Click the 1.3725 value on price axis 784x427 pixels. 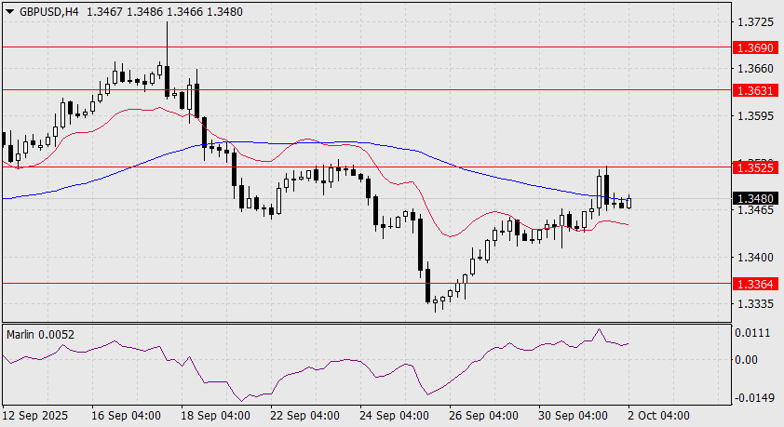pos(754,21)
